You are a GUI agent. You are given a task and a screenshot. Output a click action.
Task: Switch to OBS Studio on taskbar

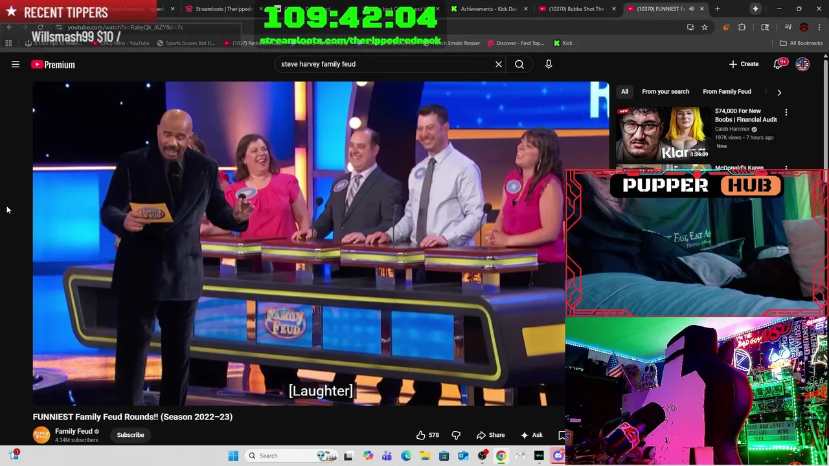tap(482, 456)
